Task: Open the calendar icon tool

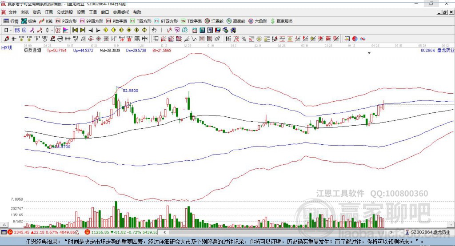Action: (195, 30)
